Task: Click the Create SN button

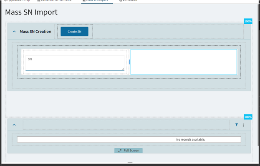Action: coord(74,32)
